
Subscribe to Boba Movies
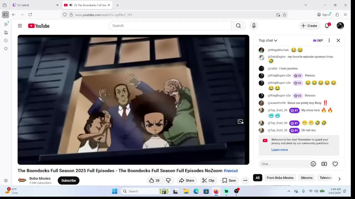69,180
